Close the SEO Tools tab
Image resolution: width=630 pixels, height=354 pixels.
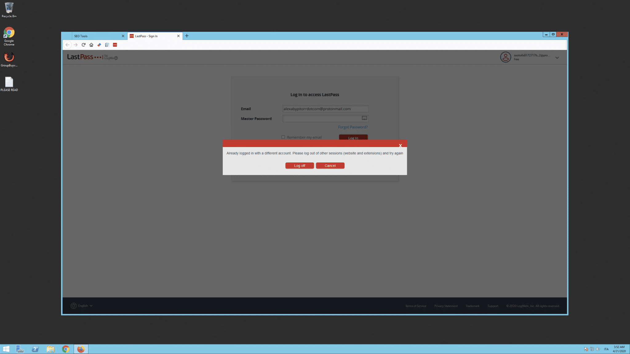click(x=123, y=36)
